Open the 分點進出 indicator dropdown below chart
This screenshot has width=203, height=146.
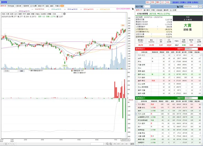[11, 71]
